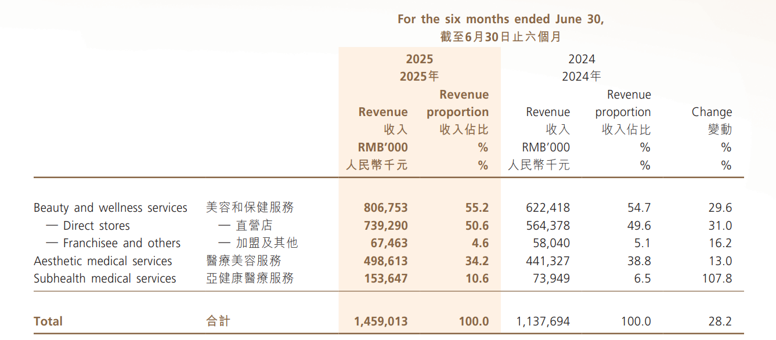Click the 739,290 direct stores revenue

click(x=385, y=226)
